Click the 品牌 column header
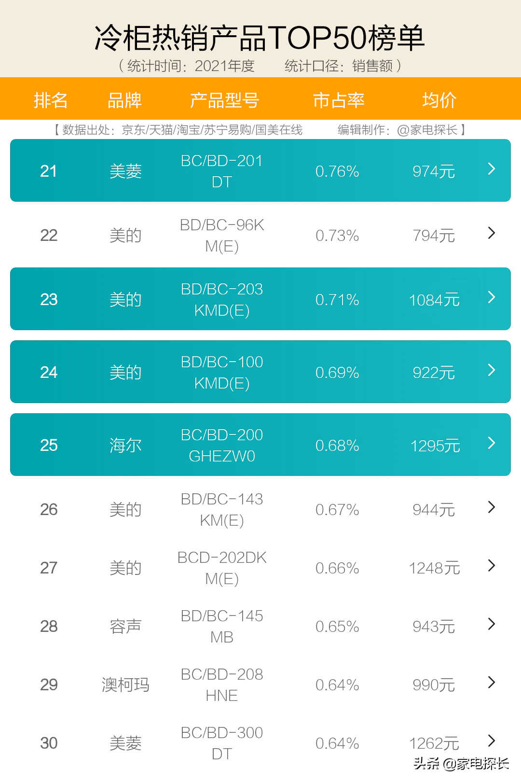521x782 pixels. click(124, 100)
